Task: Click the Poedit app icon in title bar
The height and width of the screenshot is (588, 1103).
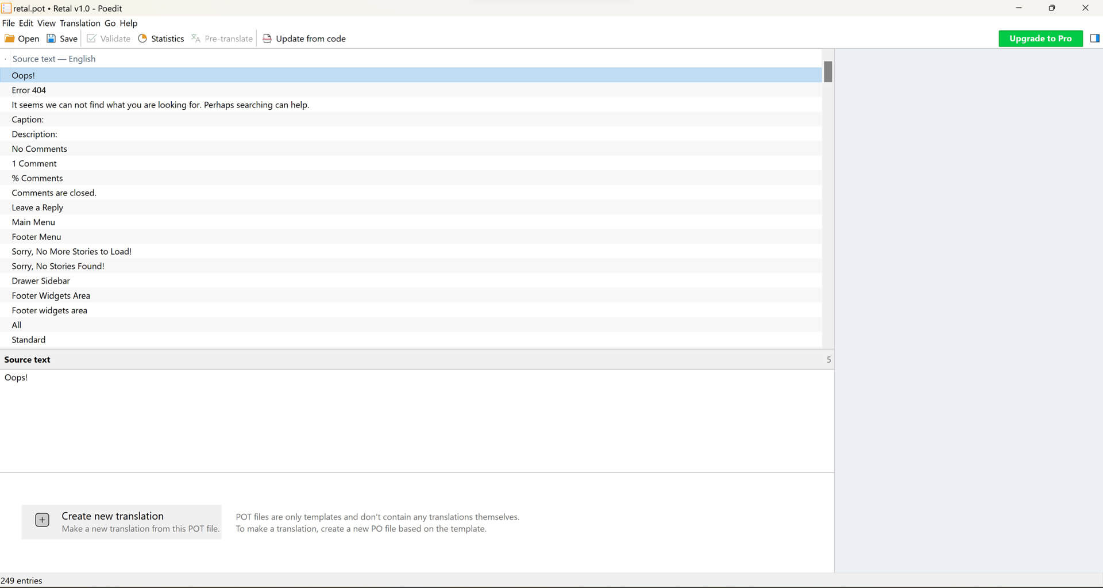Action: click(6, 8)
